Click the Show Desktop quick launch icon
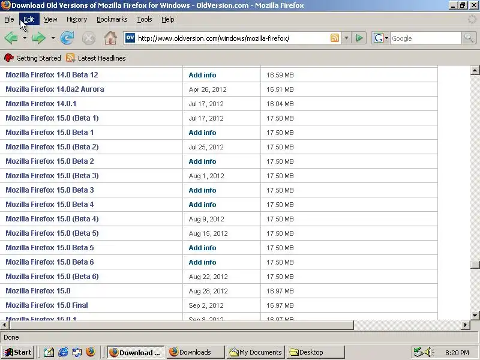The width and height of the screenshot is (480, 360). [x=49, y=352]
